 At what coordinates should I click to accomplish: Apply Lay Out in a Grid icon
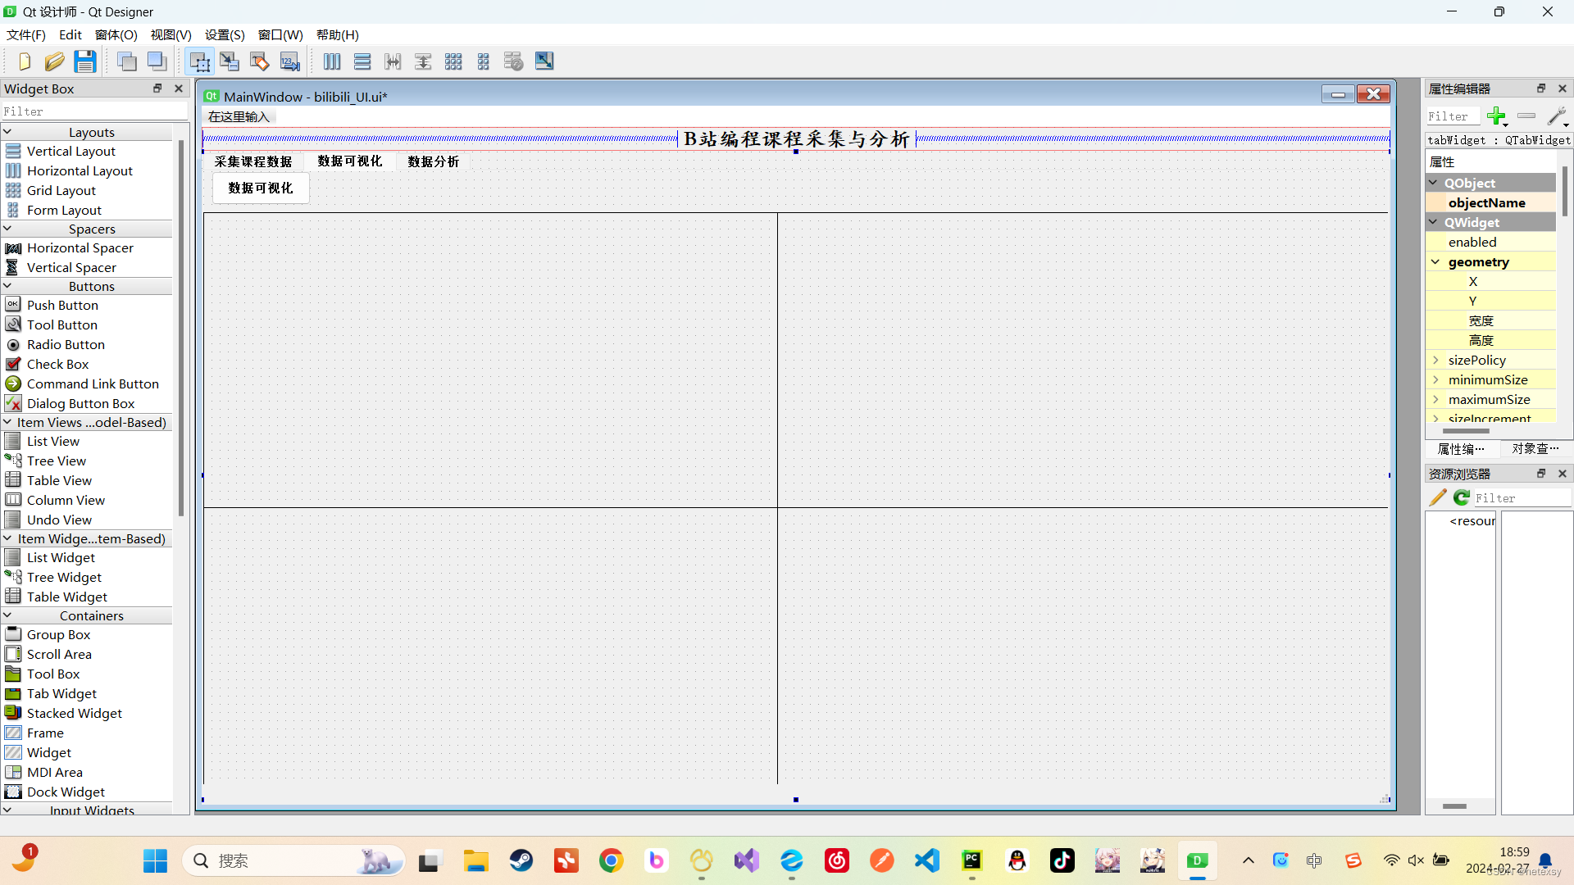tap(453, 61)
